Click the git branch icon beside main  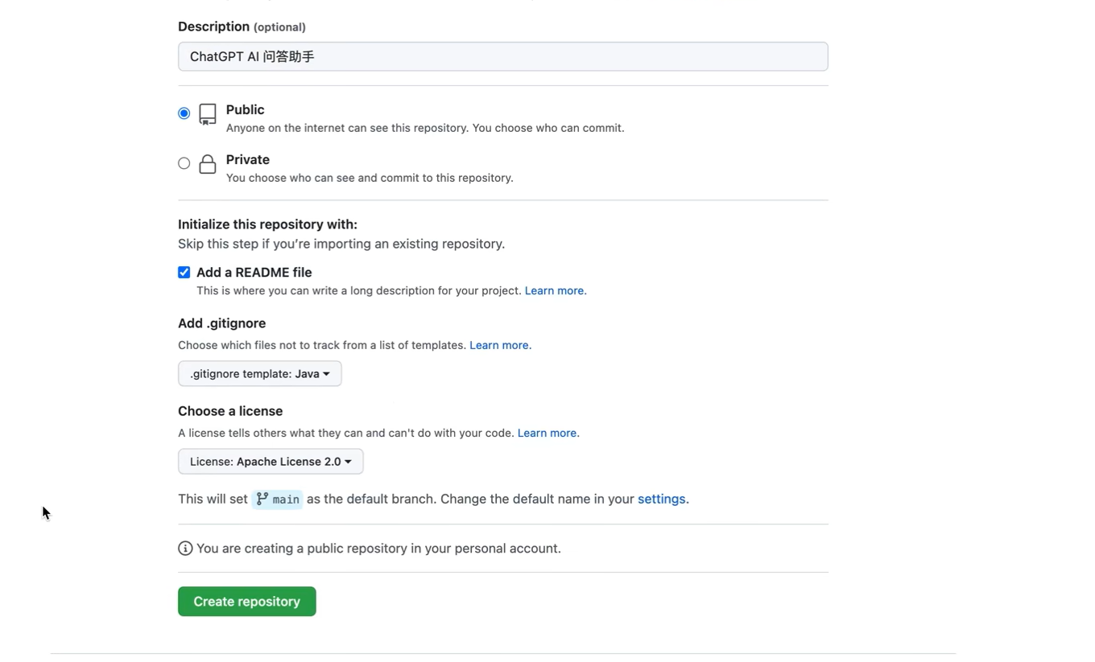click(262, 499)
